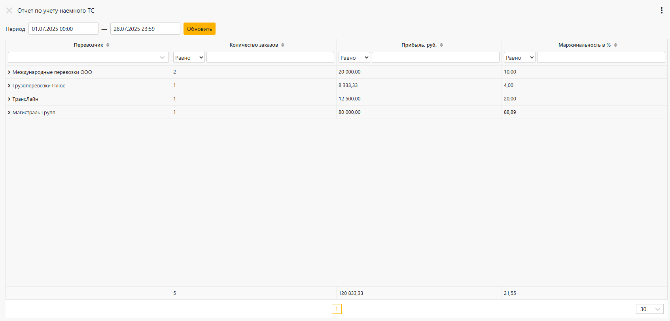670x321 pixels.
Task: Open the three-dot options menu
Action: tap(661, 11)
